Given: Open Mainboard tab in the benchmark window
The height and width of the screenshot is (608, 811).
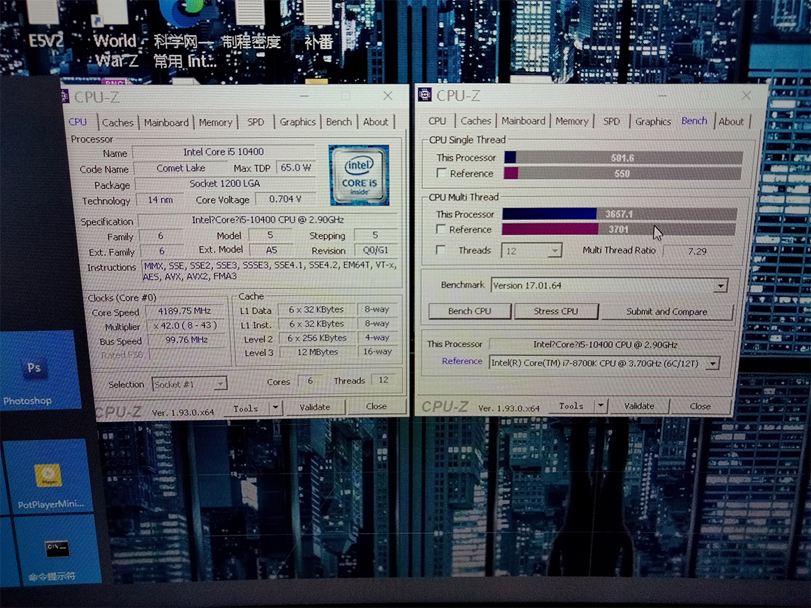Looking at the screenshot, I should [x=523, y=121].
